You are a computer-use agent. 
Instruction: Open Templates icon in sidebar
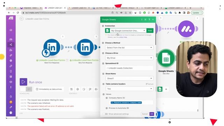coord(11,50)
